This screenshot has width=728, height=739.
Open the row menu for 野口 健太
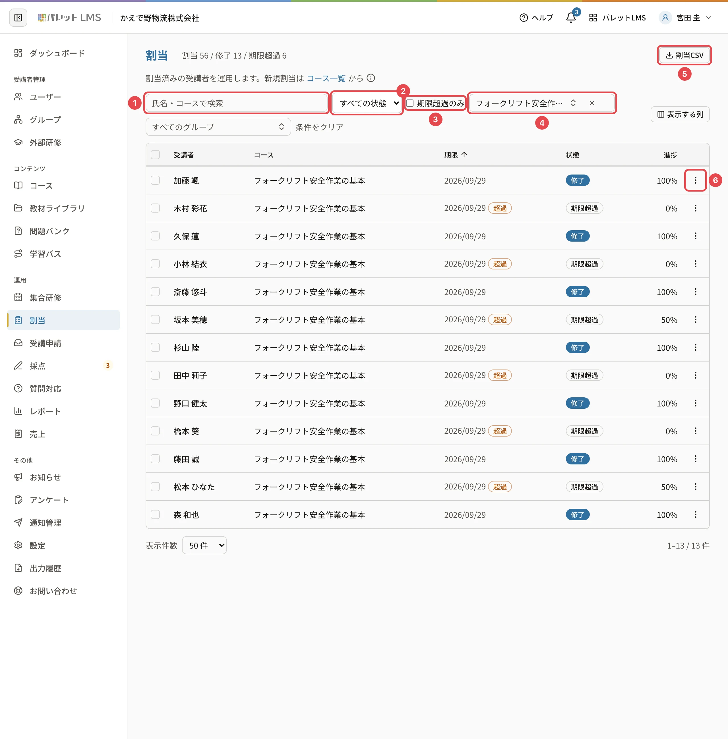click(695, 404)
